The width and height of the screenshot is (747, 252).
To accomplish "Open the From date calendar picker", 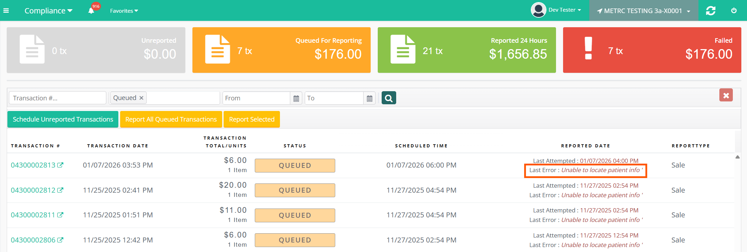I will pos(296,98).
